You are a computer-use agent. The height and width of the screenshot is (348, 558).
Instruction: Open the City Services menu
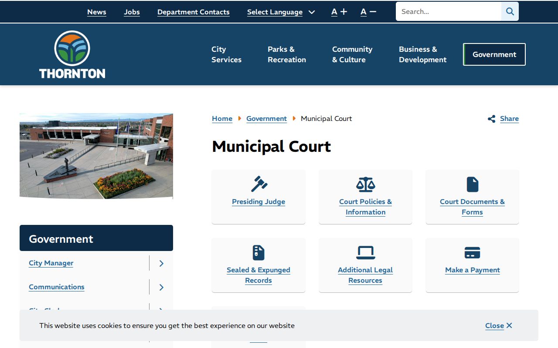tap(226, 54)
